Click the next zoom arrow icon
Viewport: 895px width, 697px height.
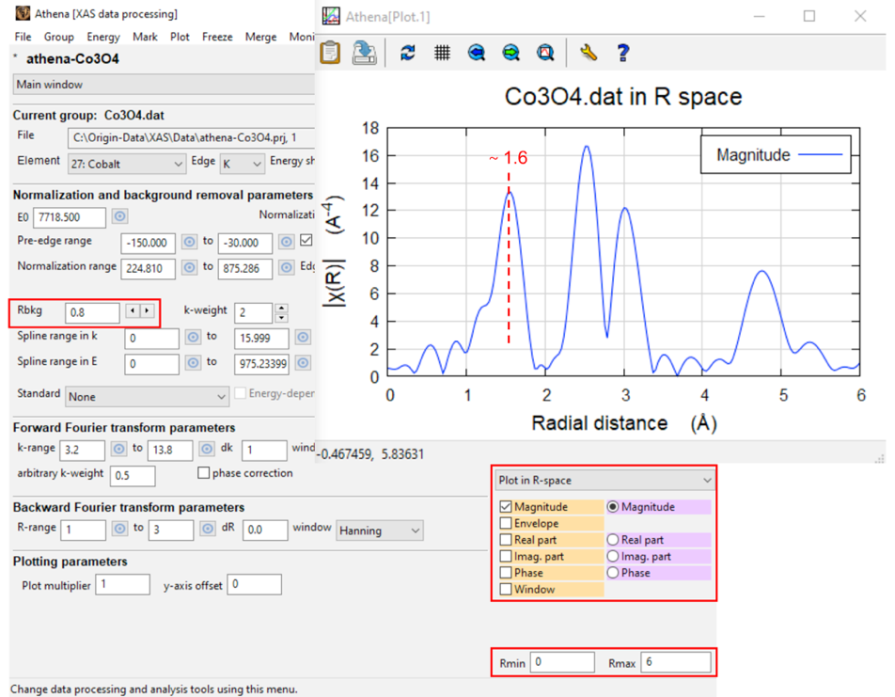510,53
